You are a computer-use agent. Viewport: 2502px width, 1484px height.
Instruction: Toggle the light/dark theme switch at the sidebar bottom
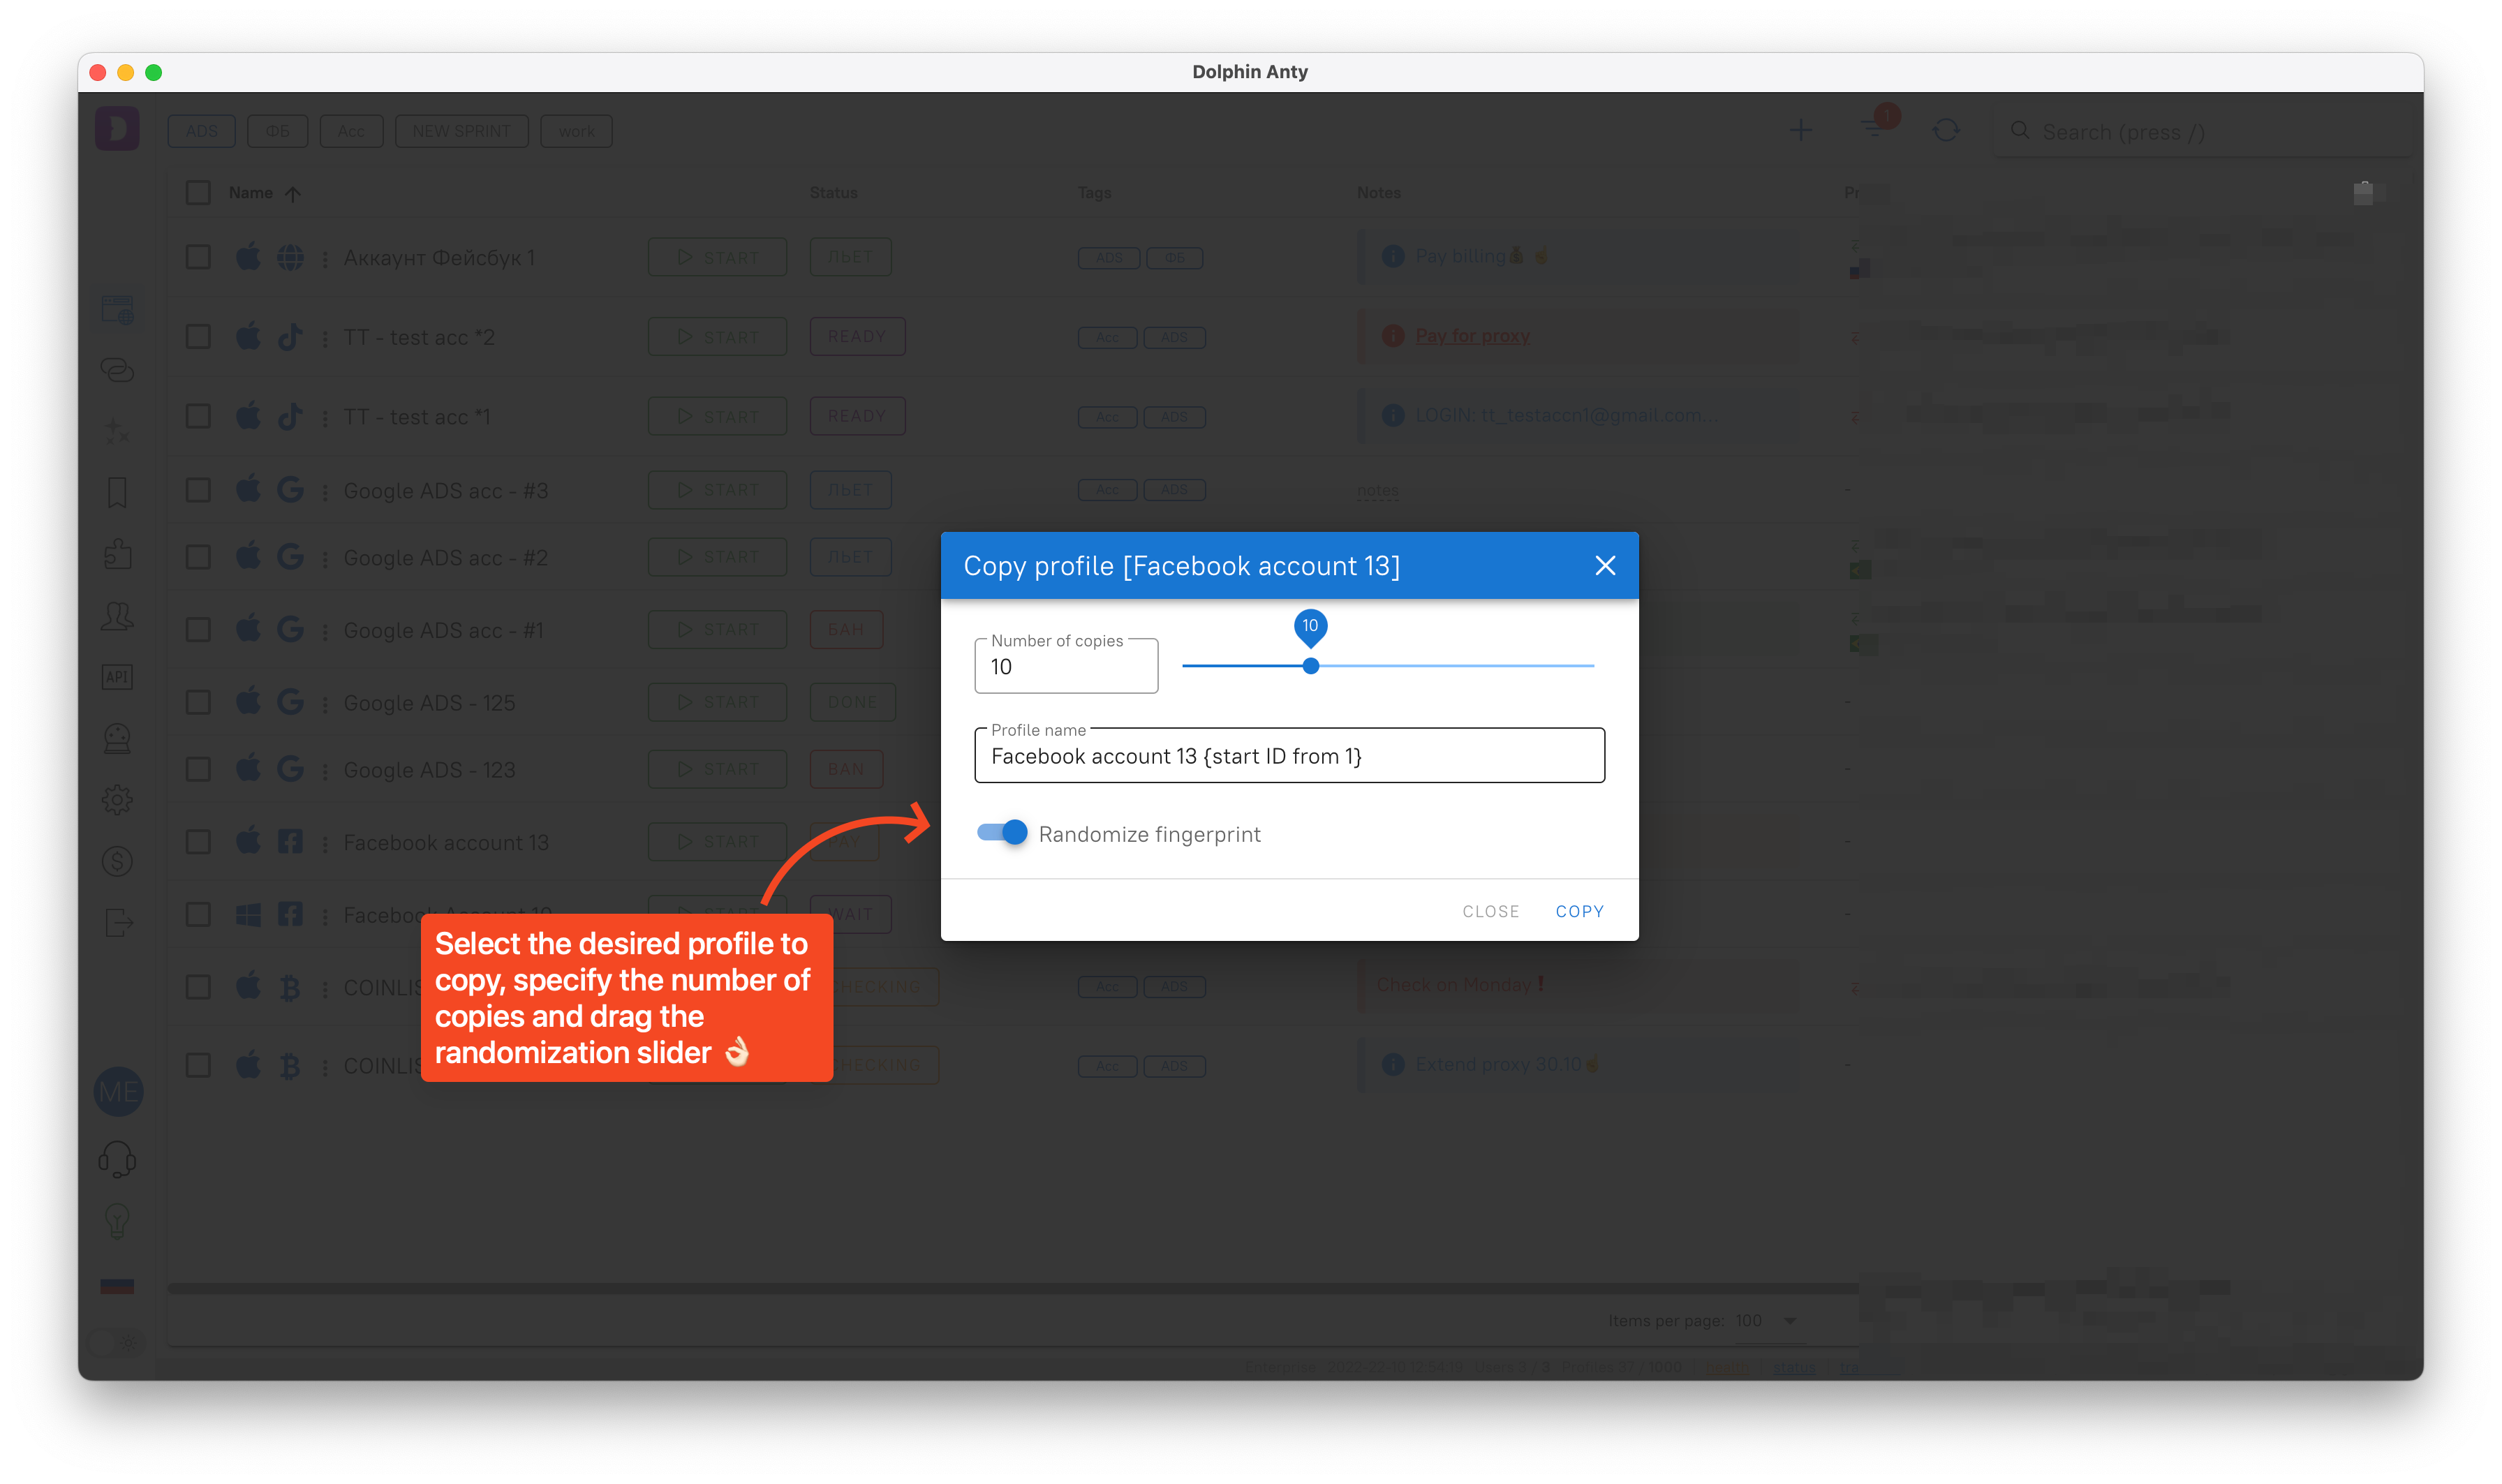pos(117,1343)
